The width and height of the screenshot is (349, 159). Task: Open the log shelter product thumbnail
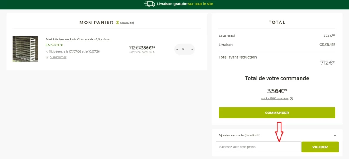pyautogui.click(x=25, y=49)
